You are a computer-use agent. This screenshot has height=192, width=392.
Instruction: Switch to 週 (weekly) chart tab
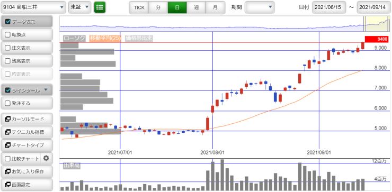click(196, 7)
